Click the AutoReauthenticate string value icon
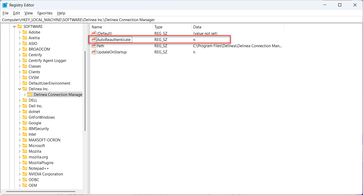Screen dimensions: 363x195 click(94, 39)
